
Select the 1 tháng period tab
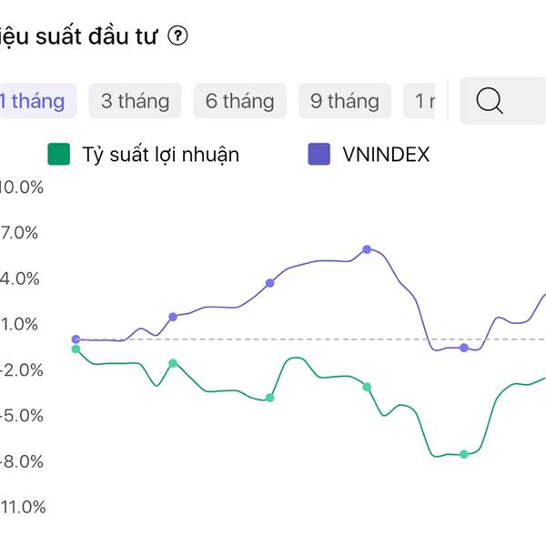click(35, 100)
